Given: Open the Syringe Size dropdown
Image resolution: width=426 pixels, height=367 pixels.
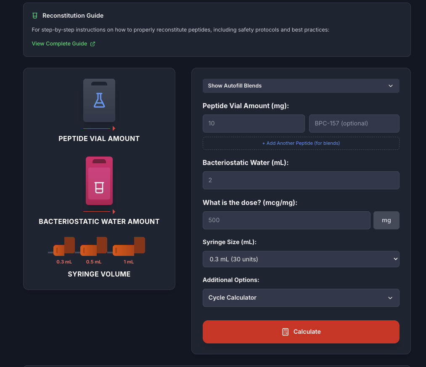Looking at the screenshot, I should click(x=301, y=259).
